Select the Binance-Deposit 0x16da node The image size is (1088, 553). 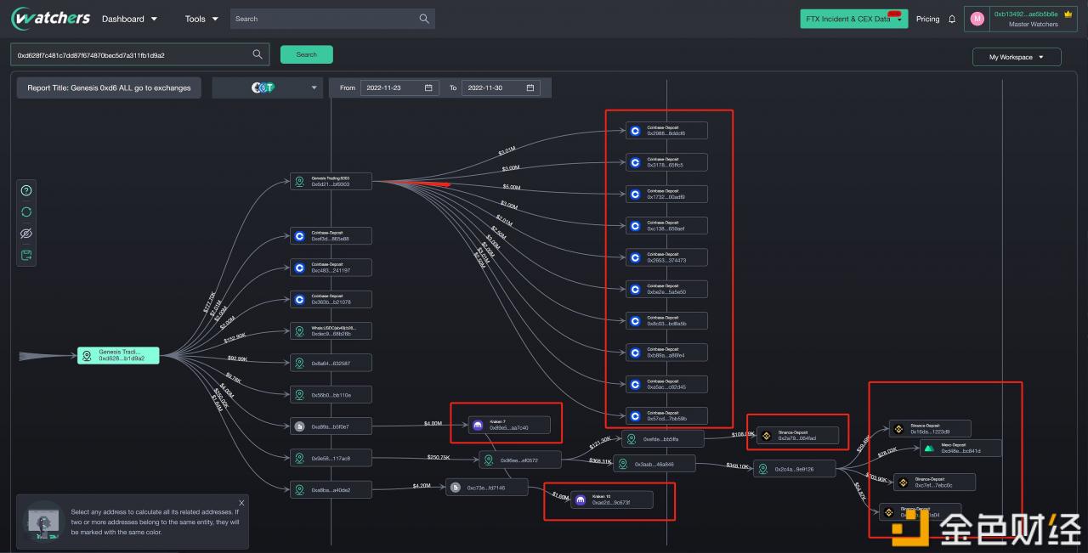click(931, 429)
